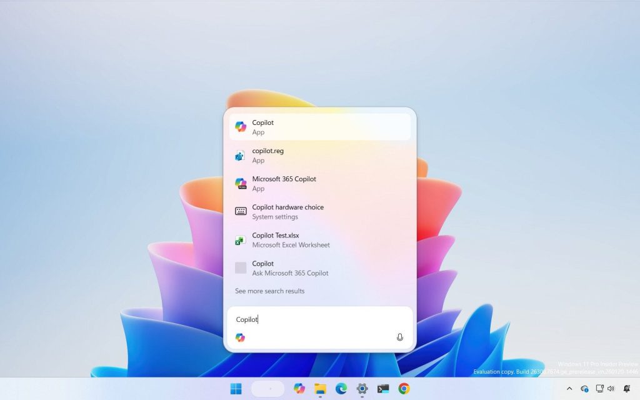Open notifications bell in system tray
This screenshot has width=640, height=400.
click(x=627, y=389)
